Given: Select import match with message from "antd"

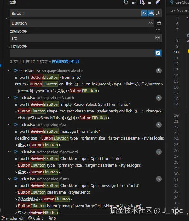Looking at the screenshot, I should [58, 132].
